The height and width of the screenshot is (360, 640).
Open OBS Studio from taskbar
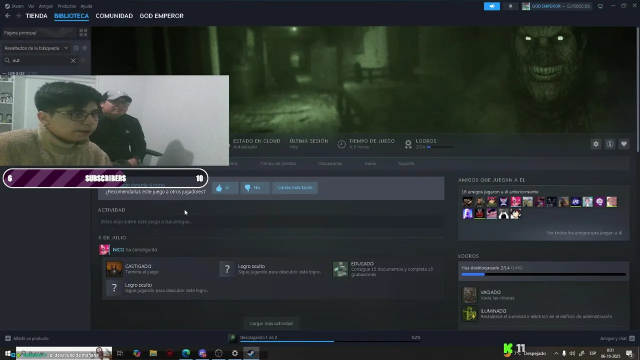(x=218, y=353)
